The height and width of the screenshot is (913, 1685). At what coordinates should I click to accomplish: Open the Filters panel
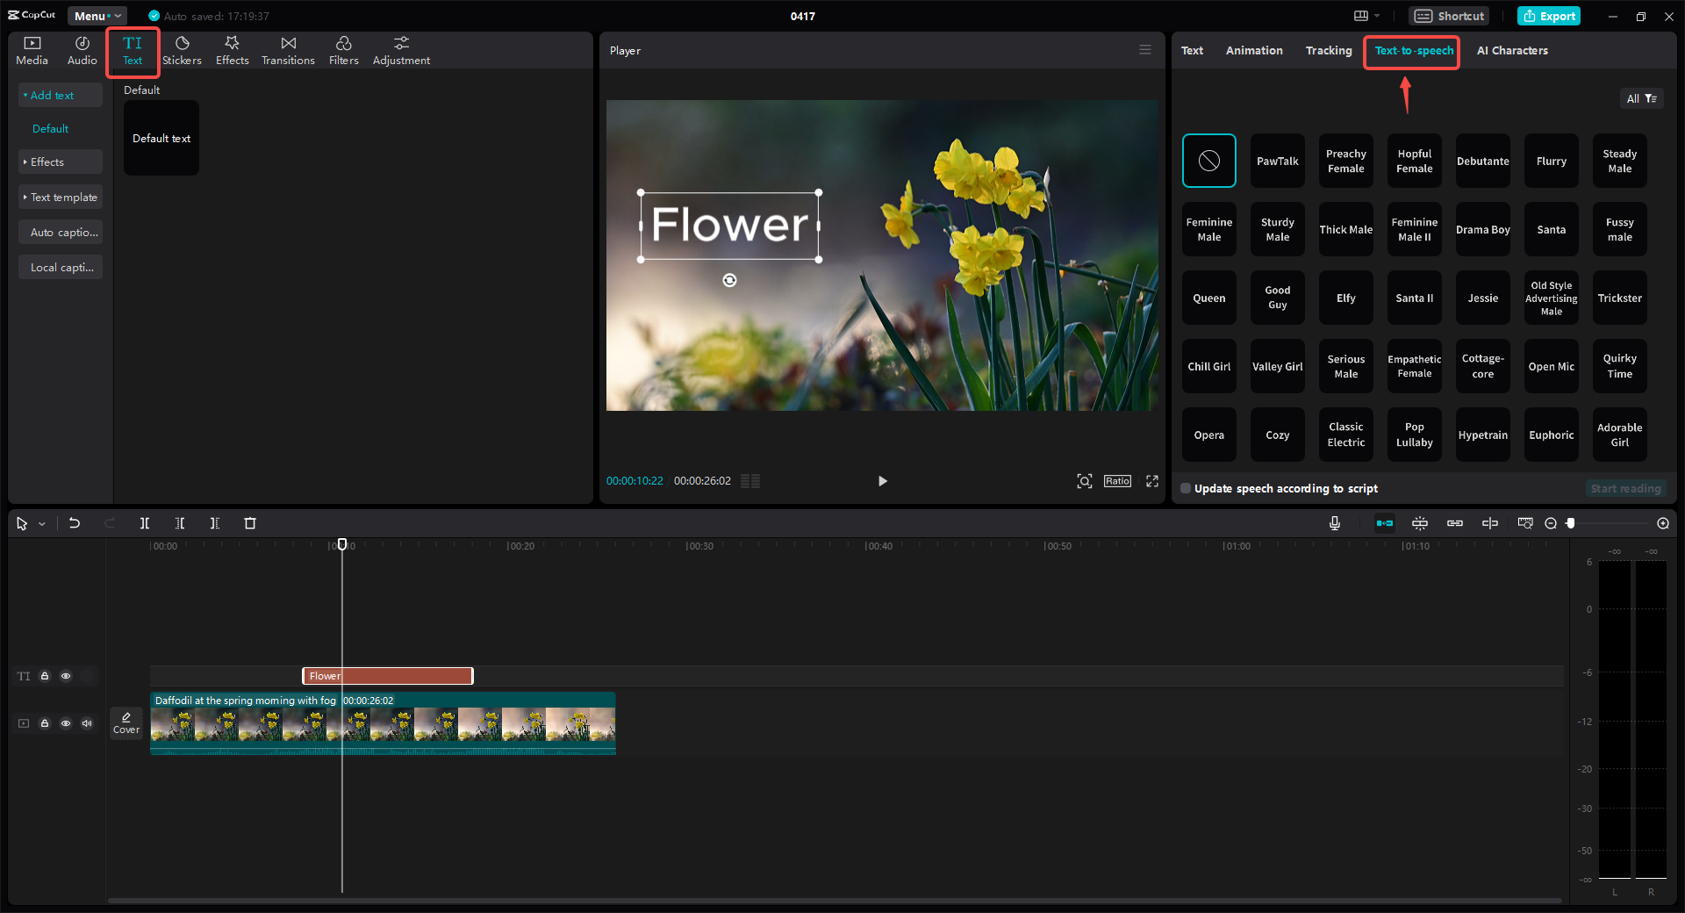[x=343, y=51]
